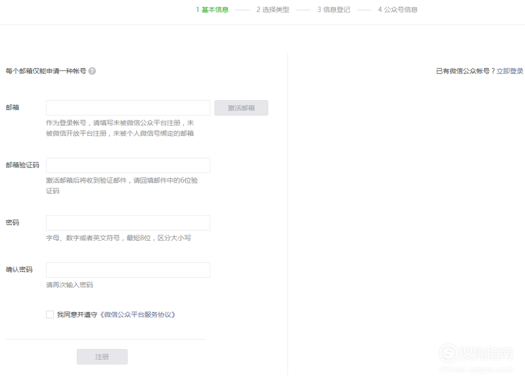The width and height of the screenshot is (525, 386).
Task: Click the hint text 请再次输入密码
Action: point(70,285)
